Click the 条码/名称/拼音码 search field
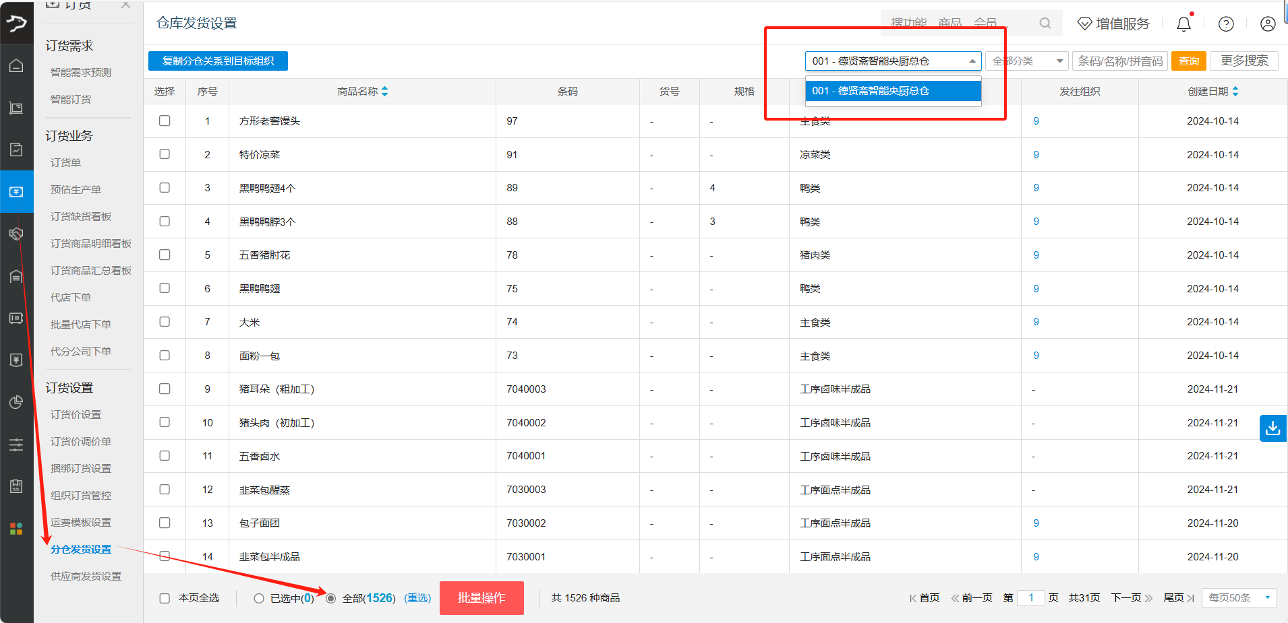 1120,61
